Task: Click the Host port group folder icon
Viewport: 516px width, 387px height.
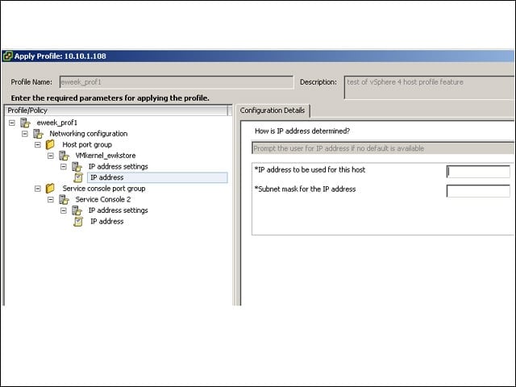Action: (50, 144)
